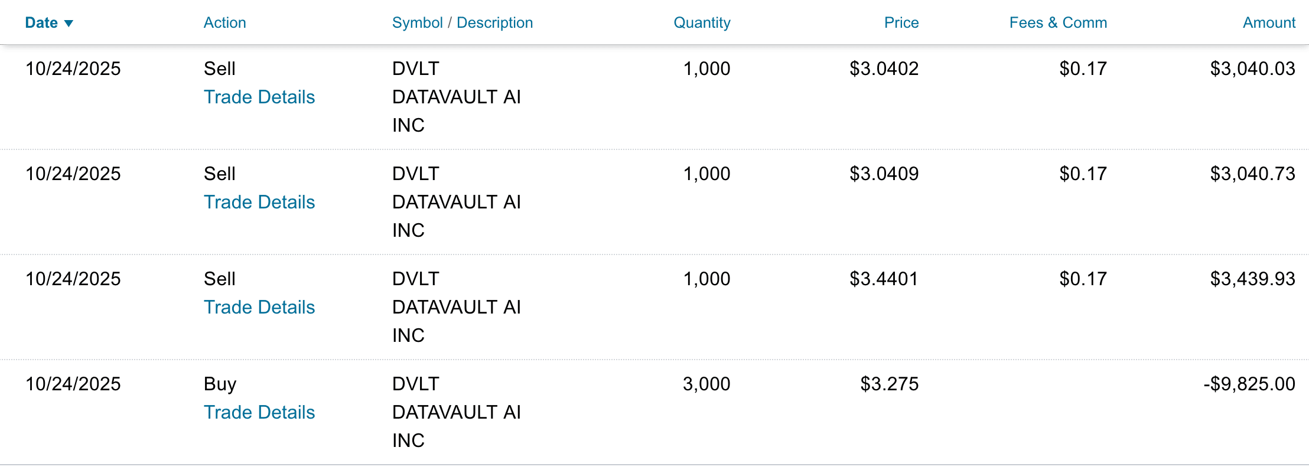The image size is (1309, 470).
Task: Sort by the Date column header
Action: 41,23
